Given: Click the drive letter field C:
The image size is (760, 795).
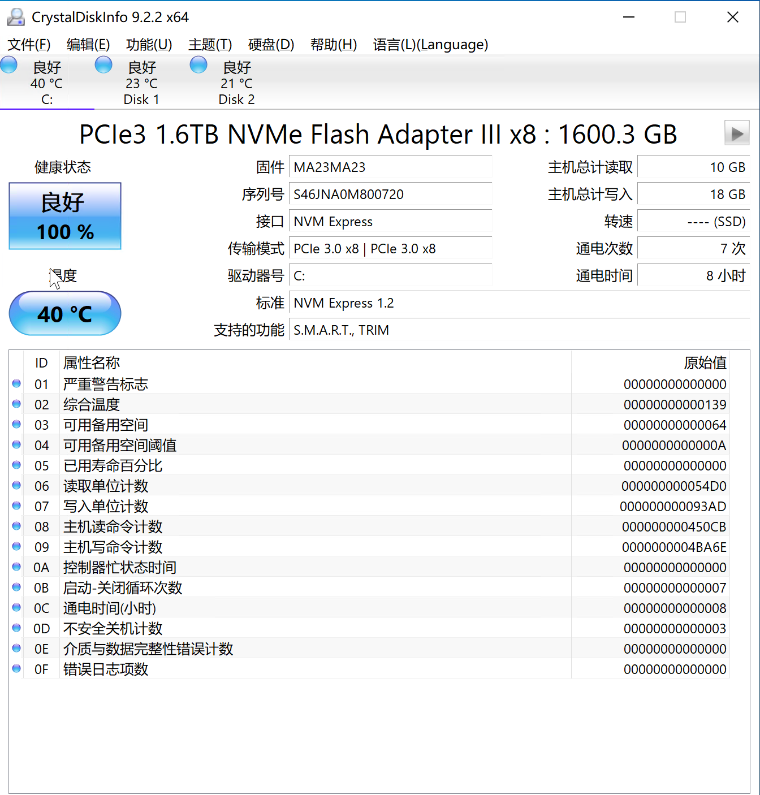Looking at the screenshot, I should [390, 276].
